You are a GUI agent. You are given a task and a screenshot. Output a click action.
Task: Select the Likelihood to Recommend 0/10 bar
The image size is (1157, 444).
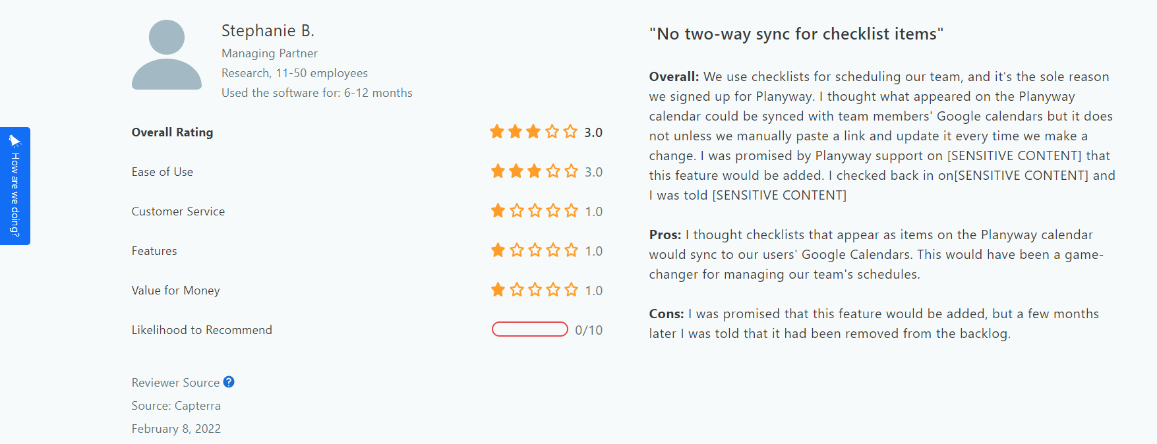tap(530, 329)
